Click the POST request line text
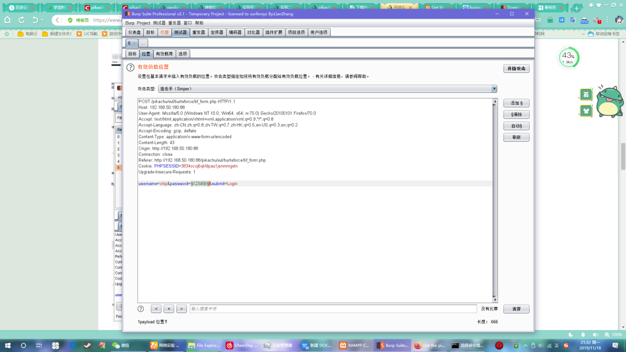626x352 pixels. tap(187, 102)
